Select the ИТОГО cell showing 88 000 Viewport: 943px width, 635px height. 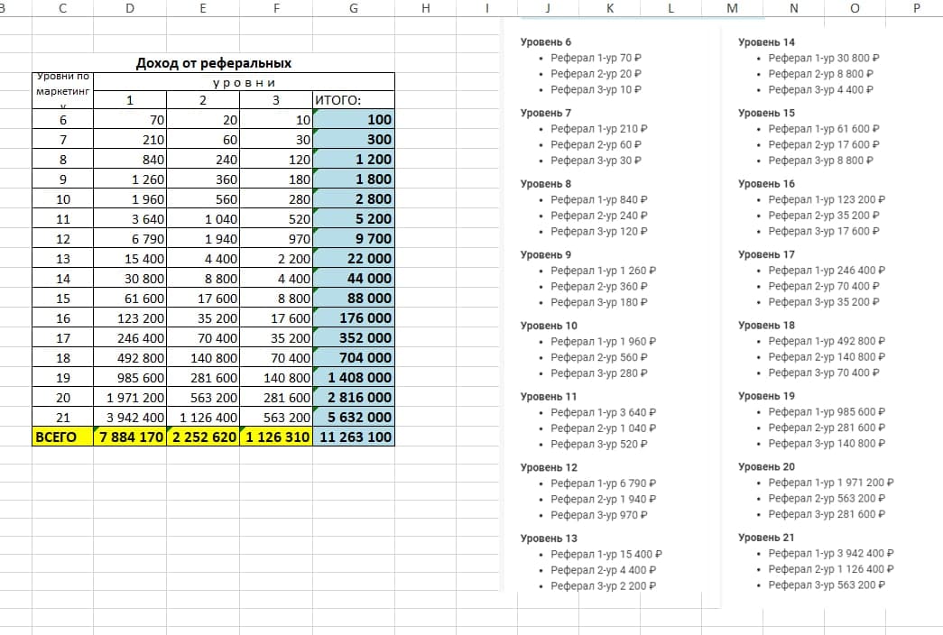tap(354, 299)
